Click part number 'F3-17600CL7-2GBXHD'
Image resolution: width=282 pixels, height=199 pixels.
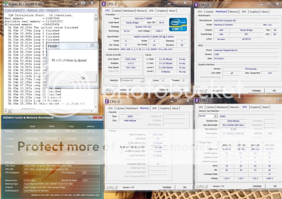[233, 133]
